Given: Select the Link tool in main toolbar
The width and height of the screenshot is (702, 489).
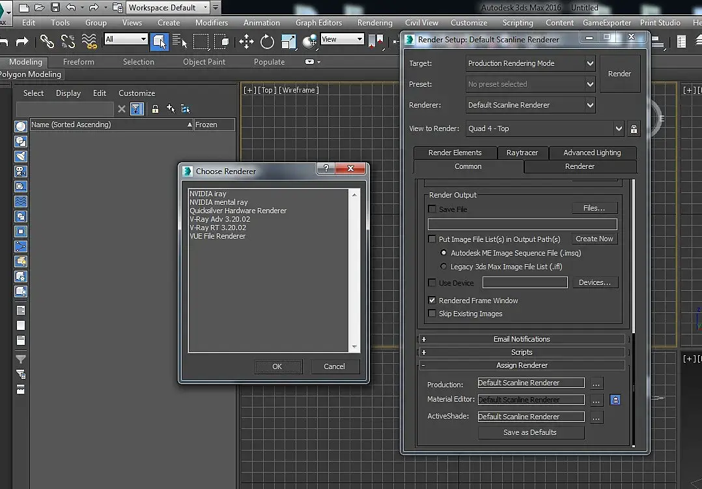Looking at the screenshot, I should 47,42.
